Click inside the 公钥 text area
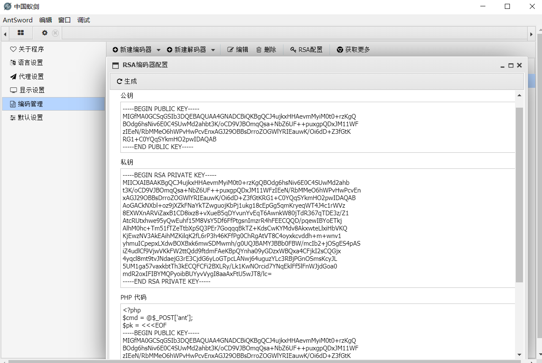Viewport: 542px width, 363px height. coord(318,127)
